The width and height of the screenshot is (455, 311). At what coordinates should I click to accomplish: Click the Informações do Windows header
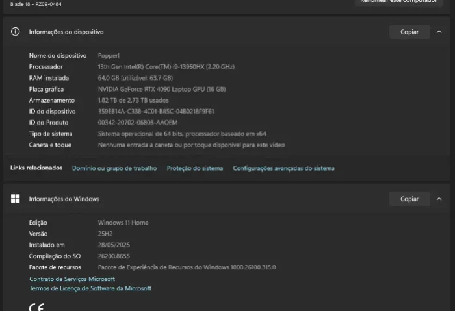pyautogui.click(x=64, y=199)
